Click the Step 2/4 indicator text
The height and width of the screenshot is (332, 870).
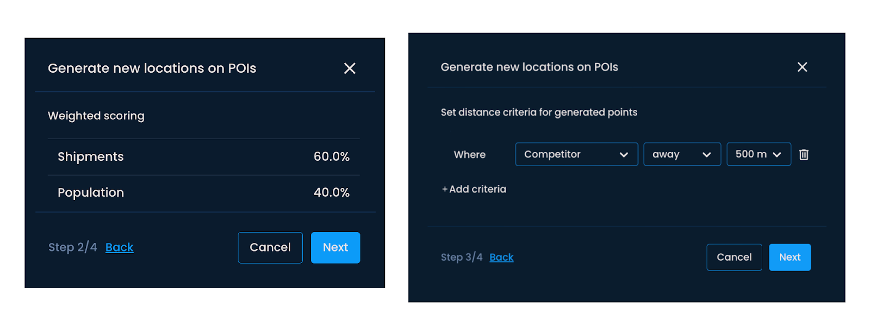pyautogui.click(x=72, y=247)
